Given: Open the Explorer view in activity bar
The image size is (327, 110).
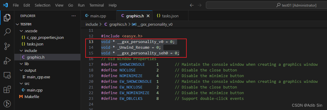Looking at the screenshot, I should tap(7, 18).
